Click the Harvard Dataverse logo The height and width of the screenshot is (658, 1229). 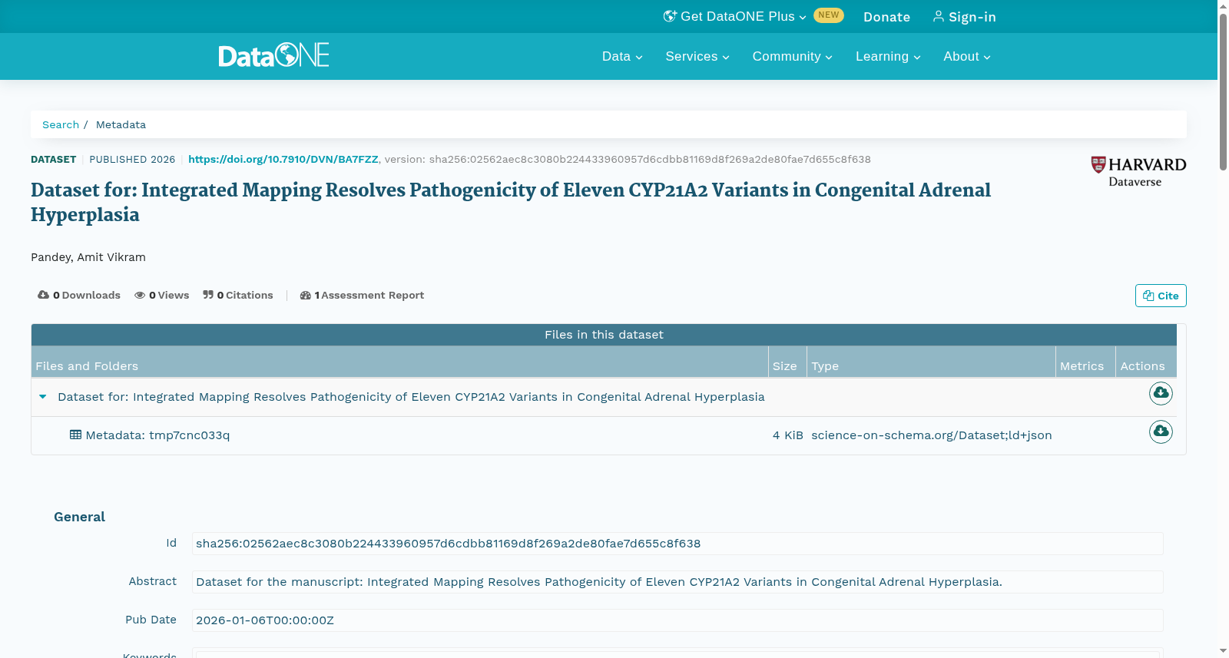coord(1138,171)
